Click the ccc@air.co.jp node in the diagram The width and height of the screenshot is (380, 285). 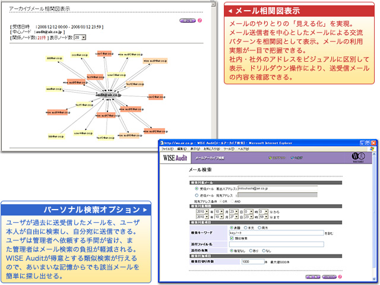(x=80, y=55)
